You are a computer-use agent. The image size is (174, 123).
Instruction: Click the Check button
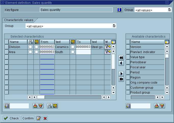11,118
